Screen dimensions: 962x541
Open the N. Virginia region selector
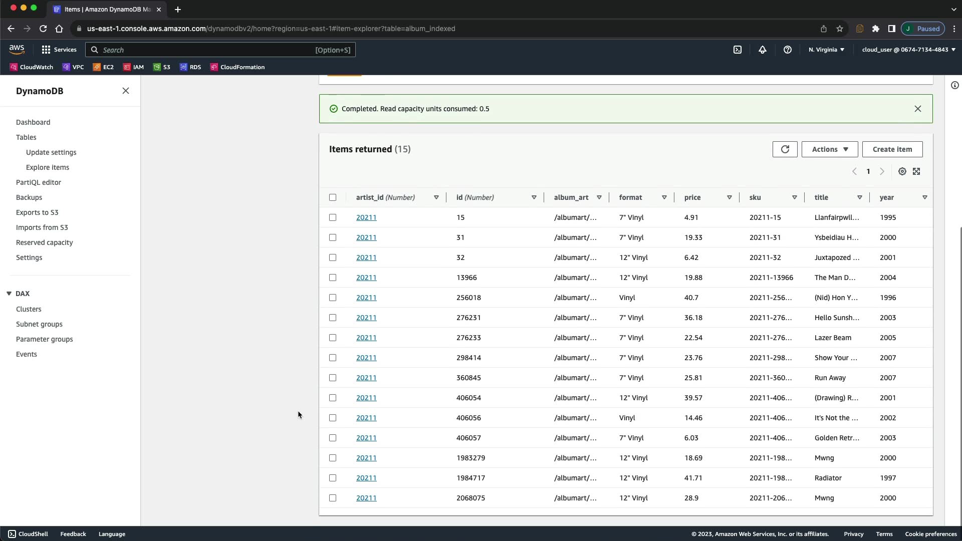pyautogui.click(x=826, y=50)
